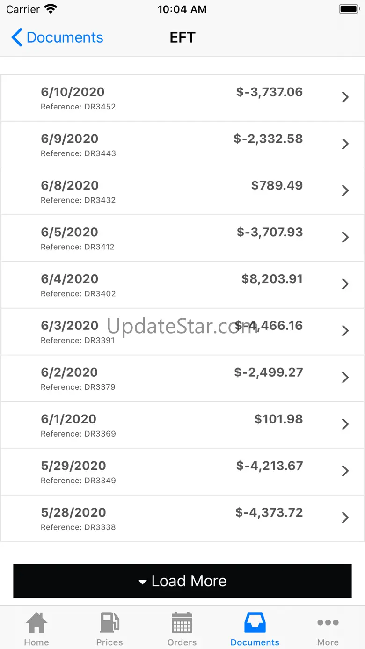Select the $-4,466.16 transaction amount

(269, 326)
